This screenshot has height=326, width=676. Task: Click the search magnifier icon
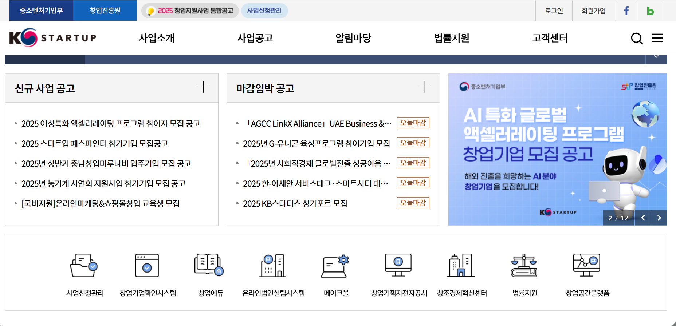point(637,38)
